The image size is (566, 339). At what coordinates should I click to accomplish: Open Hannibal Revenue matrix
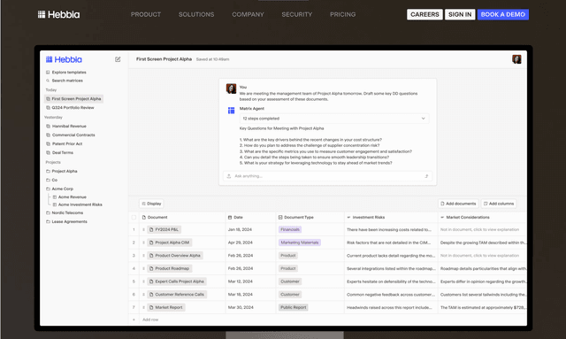click(66, 127)
